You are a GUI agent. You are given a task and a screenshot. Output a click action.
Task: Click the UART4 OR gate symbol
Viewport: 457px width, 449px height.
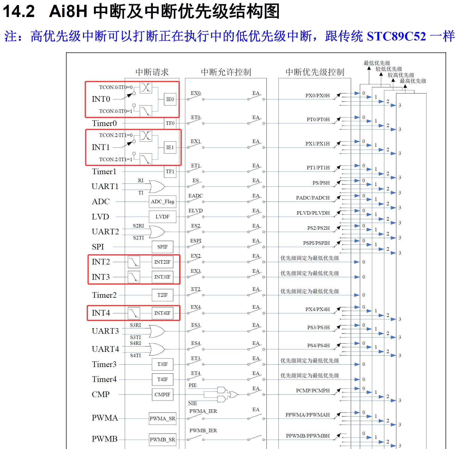coord(157,349)
